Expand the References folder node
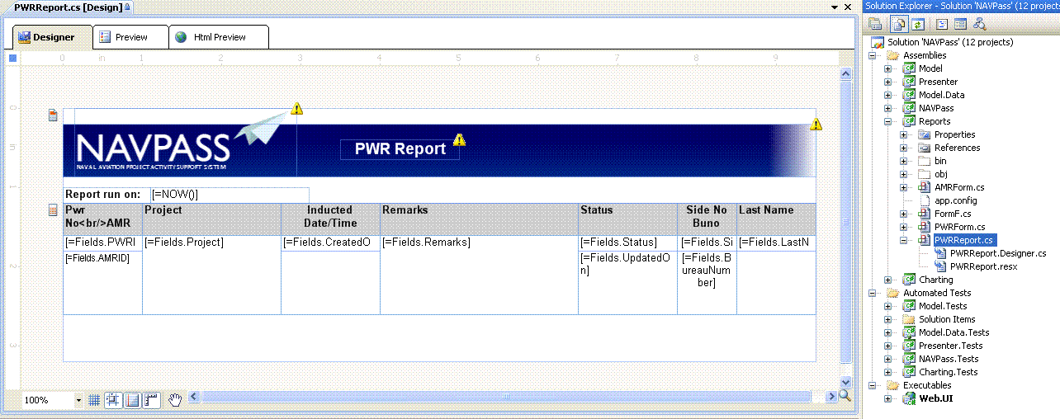Image resolution: width=1060 pixels, height=419 pixels. (904, 148)
